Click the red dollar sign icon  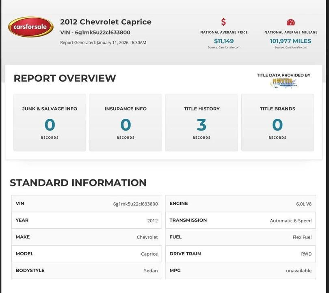224,22
